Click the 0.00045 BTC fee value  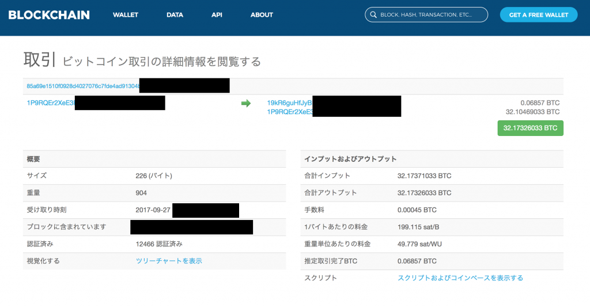417,210
